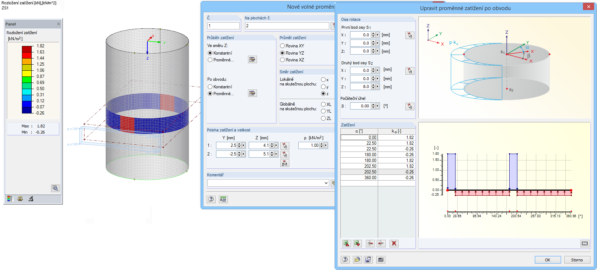The image size is (597, 270).
Task: Open point 2 Z value arrow menu
Action: pyautogui.click(x=276, y=154)
